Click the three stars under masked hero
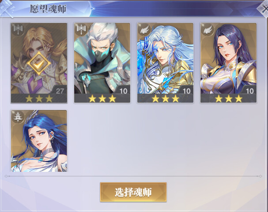The image size is (268, 212). [x=102, y=98]
